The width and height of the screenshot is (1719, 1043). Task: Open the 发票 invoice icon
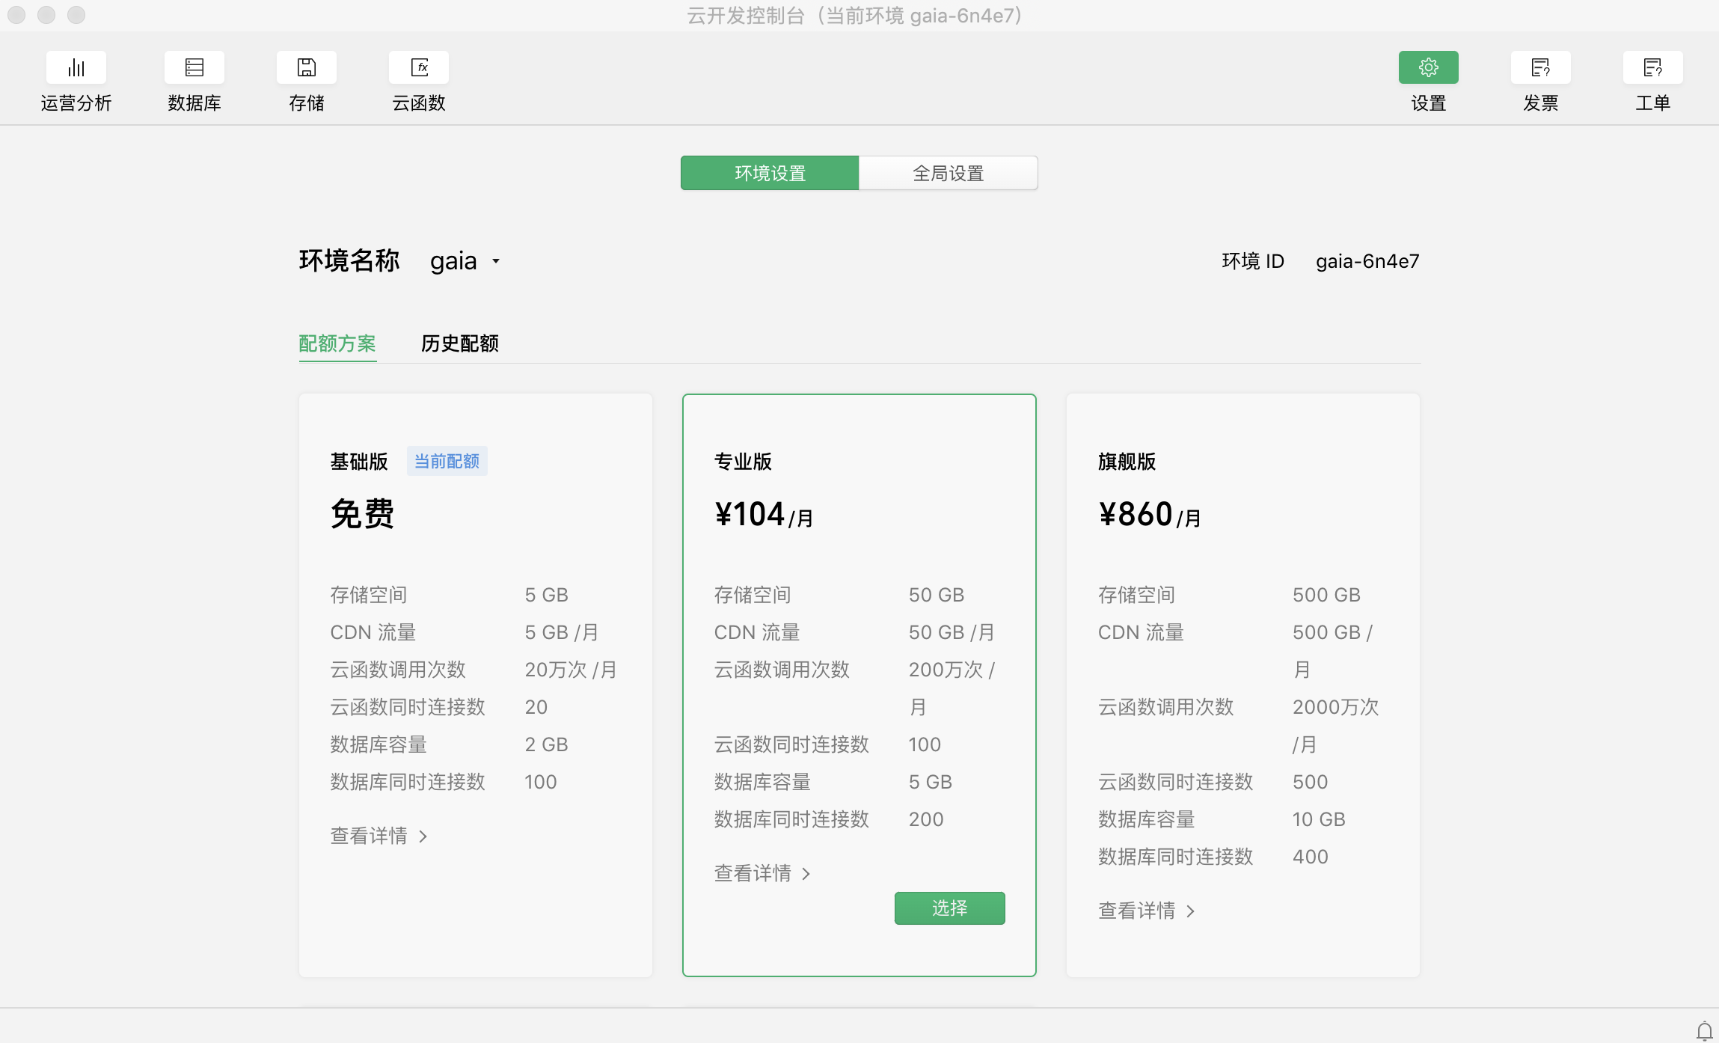pyautogui.click(x=1540, y=68)
